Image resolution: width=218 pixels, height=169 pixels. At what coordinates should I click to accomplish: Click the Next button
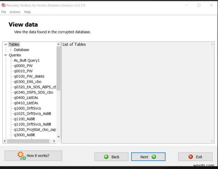click(148, 157)
